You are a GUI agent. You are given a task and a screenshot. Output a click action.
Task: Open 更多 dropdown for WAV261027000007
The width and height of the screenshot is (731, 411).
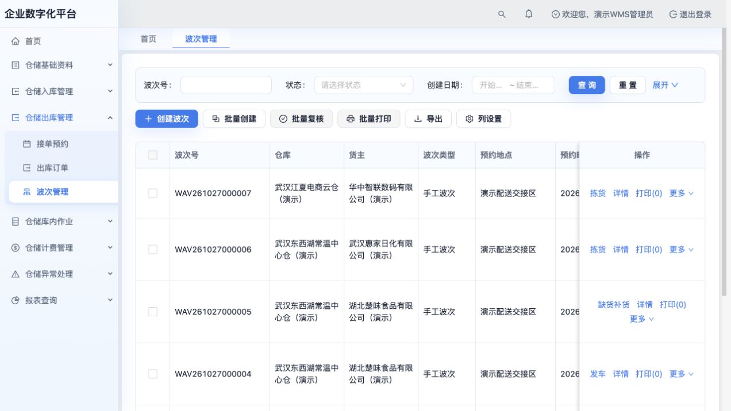(682, 193)
